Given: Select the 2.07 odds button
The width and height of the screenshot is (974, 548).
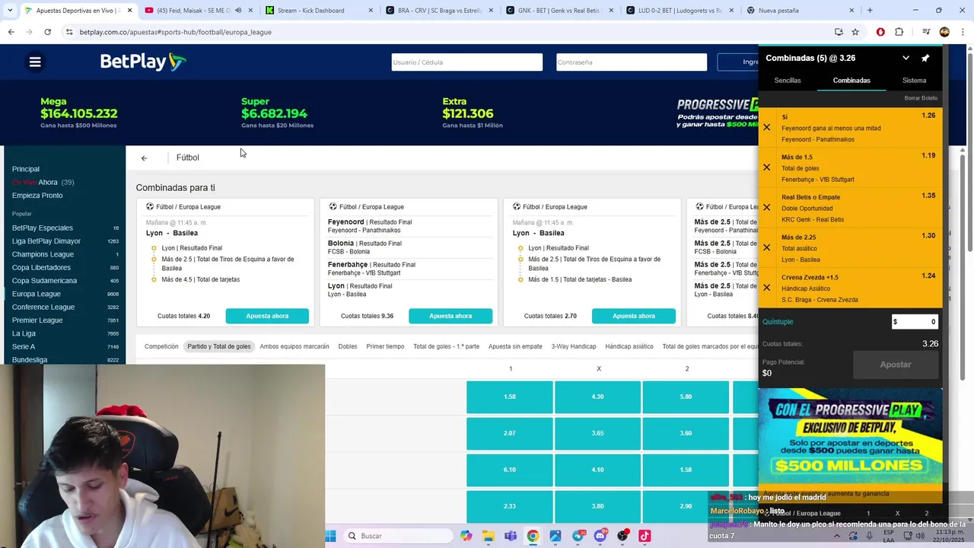Looking at the screenshot, I should tap(510, 433).
